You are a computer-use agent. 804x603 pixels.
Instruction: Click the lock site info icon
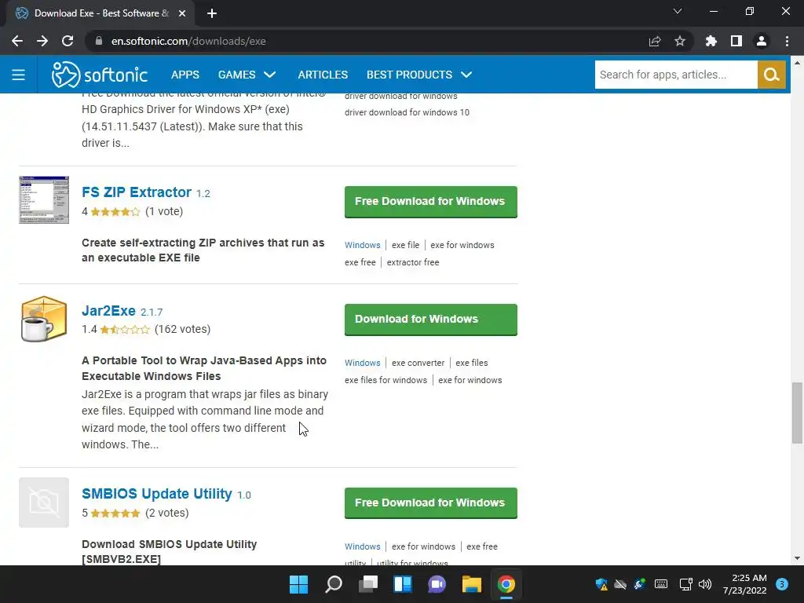(x=99, y=41)
